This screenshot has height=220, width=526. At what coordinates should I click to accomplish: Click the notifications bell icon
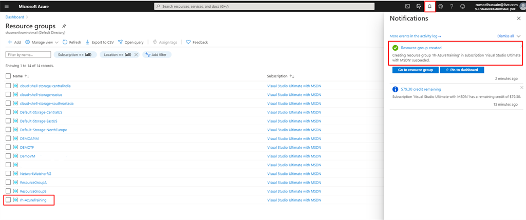click(x=430, y=6)
